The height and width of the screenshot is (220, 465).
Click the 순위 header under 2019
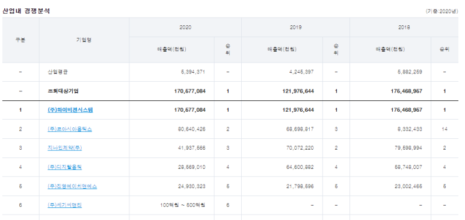[x=336, y=49]
